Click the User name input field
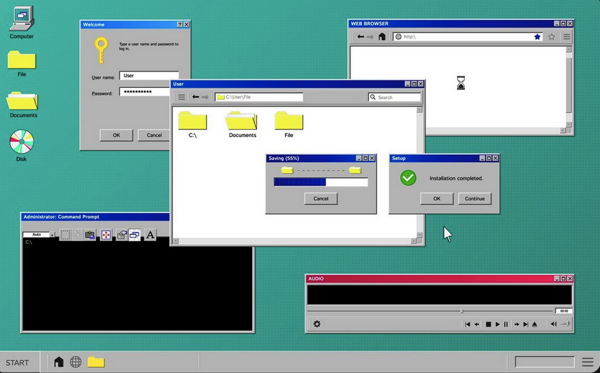The height and width of the screenshot is (373, 600). pyautogui.click(x=149, y=76)
